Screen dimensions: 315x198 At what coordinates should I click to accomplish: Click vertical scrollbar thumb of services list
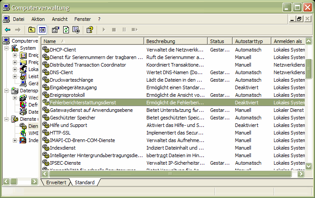(x=308, y=69)
